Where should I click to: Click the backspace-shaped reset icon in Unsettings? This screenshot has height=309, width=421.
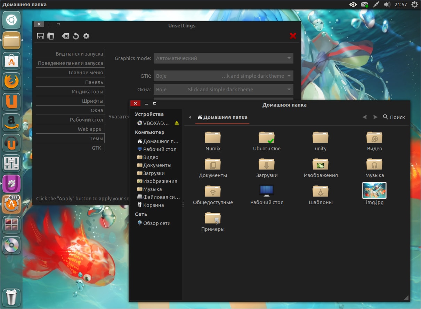65,36
